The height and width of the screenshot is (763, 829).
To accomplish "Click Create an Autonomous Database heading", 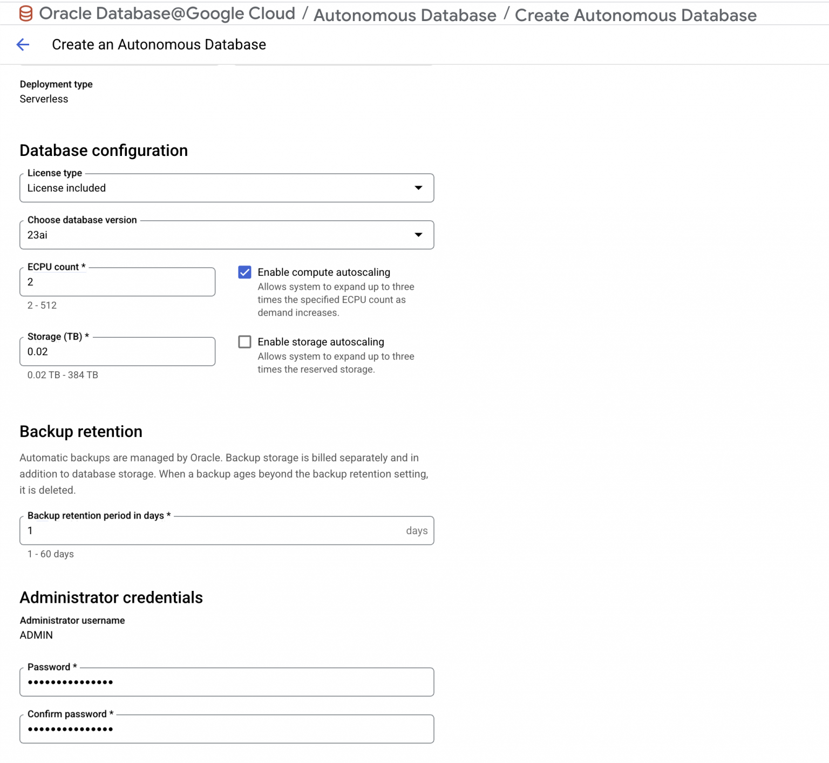I will pyautogui.click(x=159, y=44).
